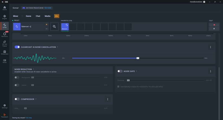Open the Giveaways section
Viewport: 223px width, 120px height.
point(5,52)
